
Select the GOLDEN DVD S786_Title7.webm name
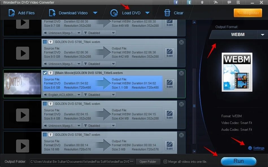click(78, 135)
